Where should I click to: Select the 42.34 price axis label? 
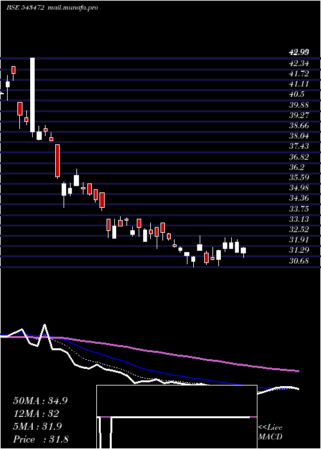[x=299, y=64]
